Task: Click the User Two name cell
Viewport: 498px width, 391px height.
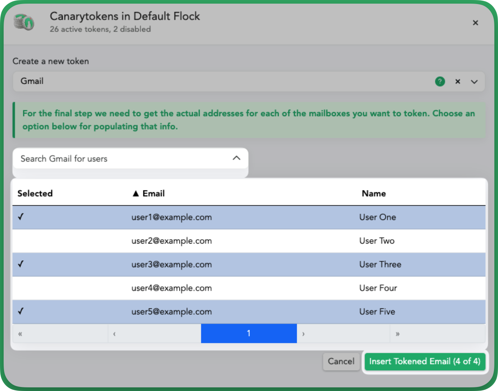Action: pyautogui.click(x=377, y=241)
